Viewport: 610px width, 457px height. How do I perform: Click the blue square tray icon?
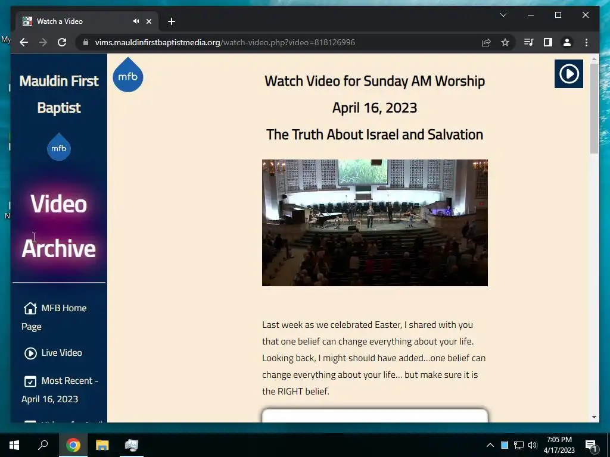(x=505, y=445)
